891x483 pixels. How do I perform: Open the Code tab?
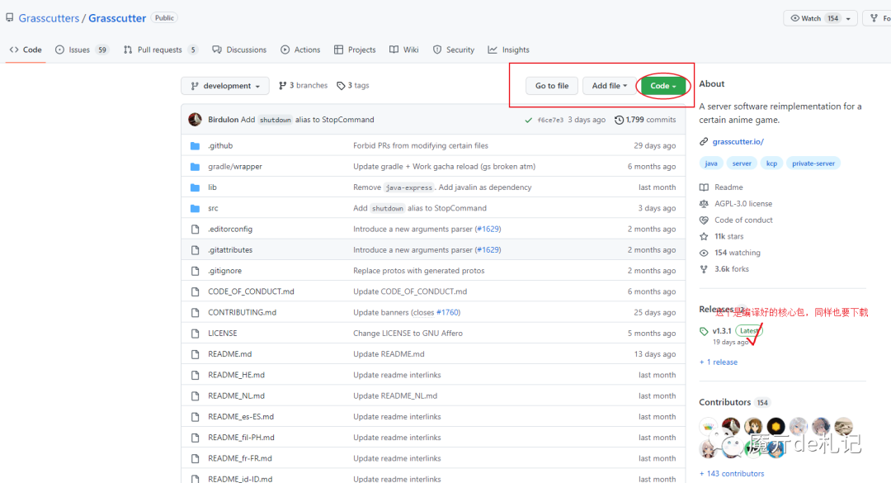[26, 50]
